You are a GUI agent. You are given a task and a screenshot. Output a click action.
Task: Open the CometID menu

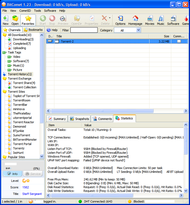[25, 11]
